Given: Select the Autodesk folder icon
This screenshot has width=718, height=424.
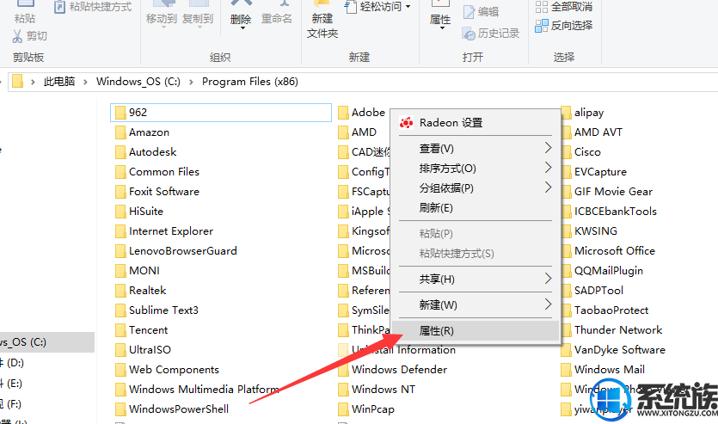Looking at the screenshot, I should [120, 152].
